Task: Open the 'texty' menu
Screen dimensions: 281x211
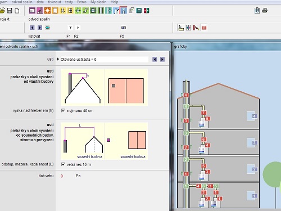Action: 69,2
